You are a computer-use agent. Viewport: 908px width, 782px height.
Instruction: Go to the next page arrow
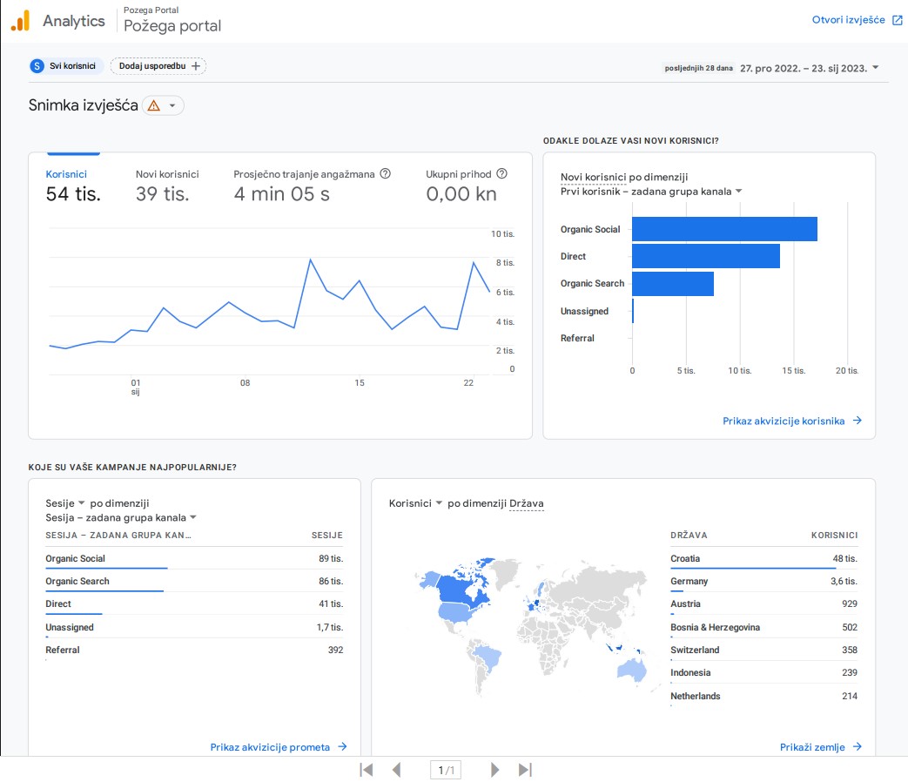pos(494,770)
